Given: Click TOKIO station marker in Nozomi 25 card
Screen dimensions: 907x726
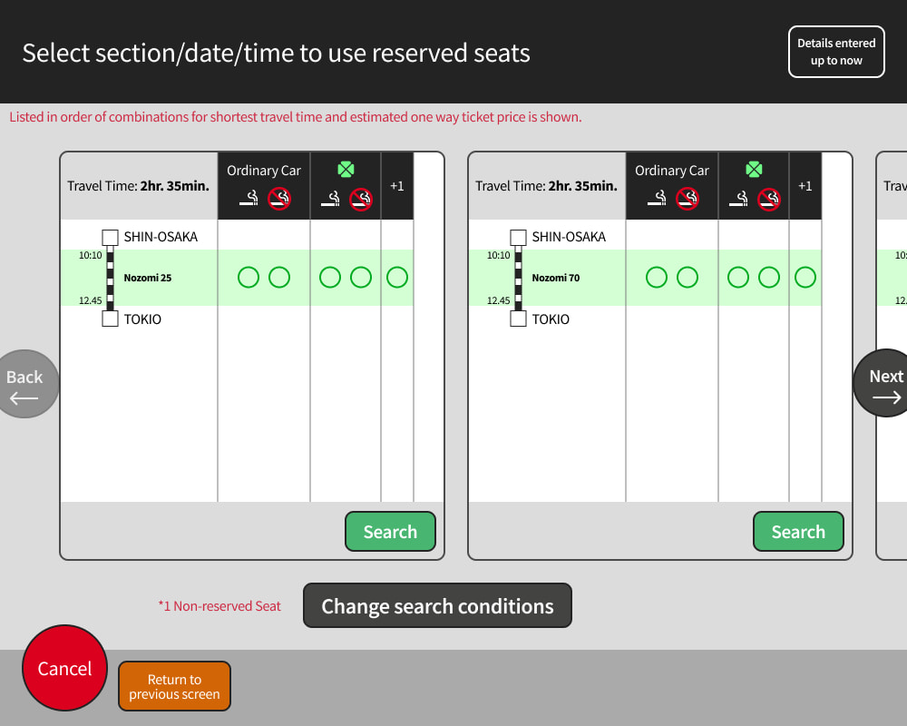Looking at the screenshot, I should pos(110,319).
